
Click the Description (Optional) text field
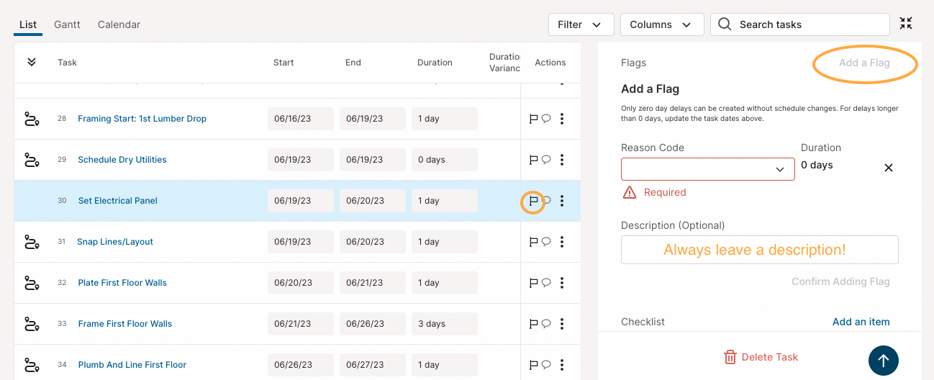click(760, 250)
